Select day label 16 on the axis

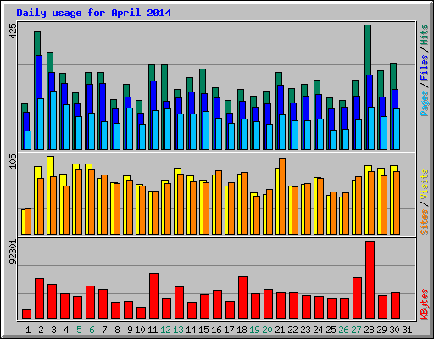[x=216, y=330]
